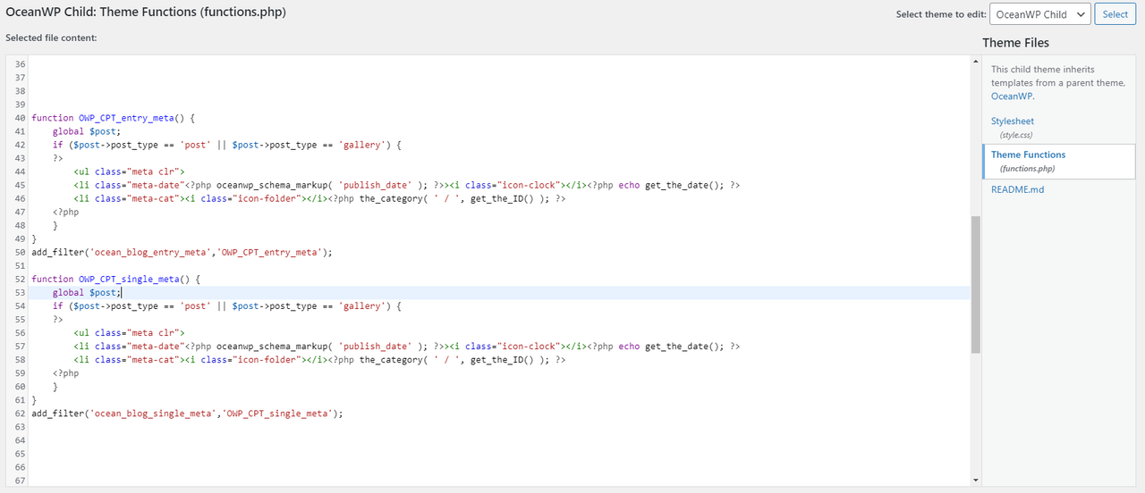Click closing brace on line 61
The width and height of the screenshot is (1145, 493).
(34, 400)
